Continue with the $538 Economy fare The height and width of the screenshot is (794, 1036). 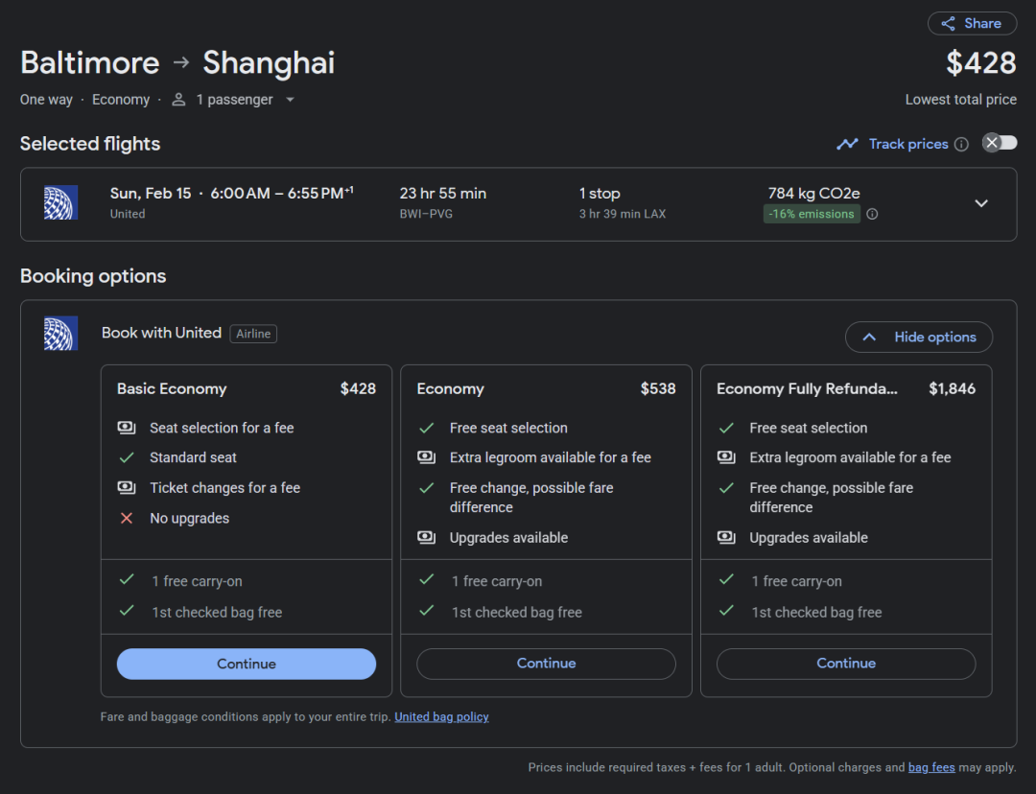coord(546,664)
